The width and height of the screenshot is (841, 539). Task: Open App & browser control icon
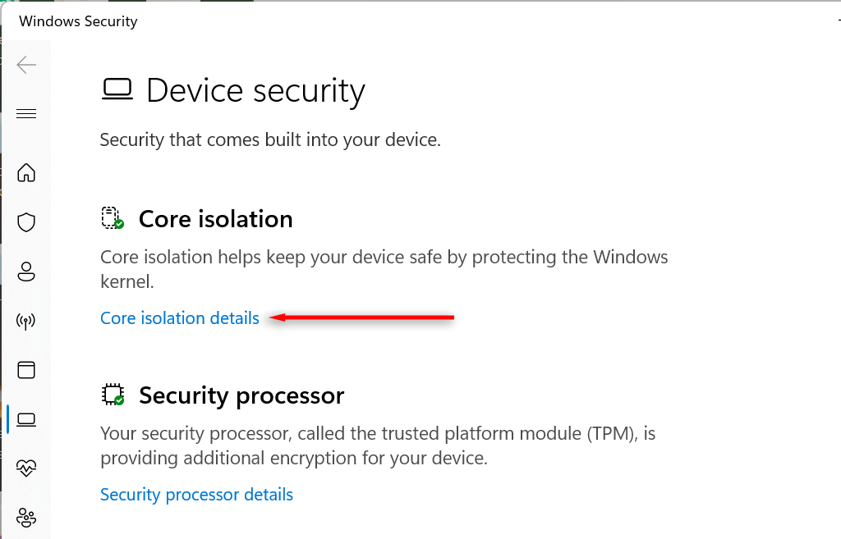pyautogui.click(x=26, y=370)
